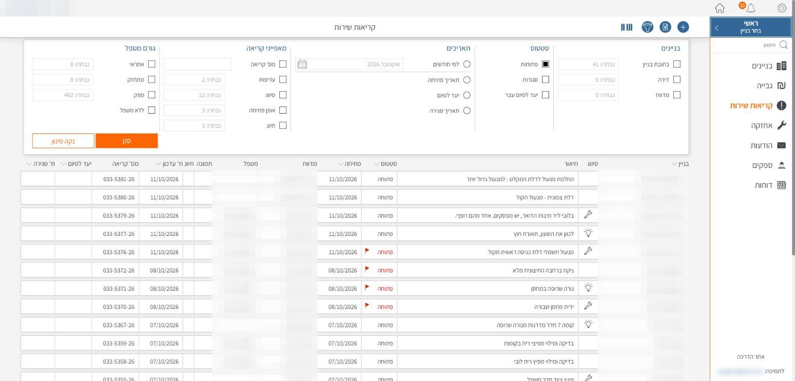795x381 pixels.
Task: Check the סגורות status checkbox
Action: 546,80
